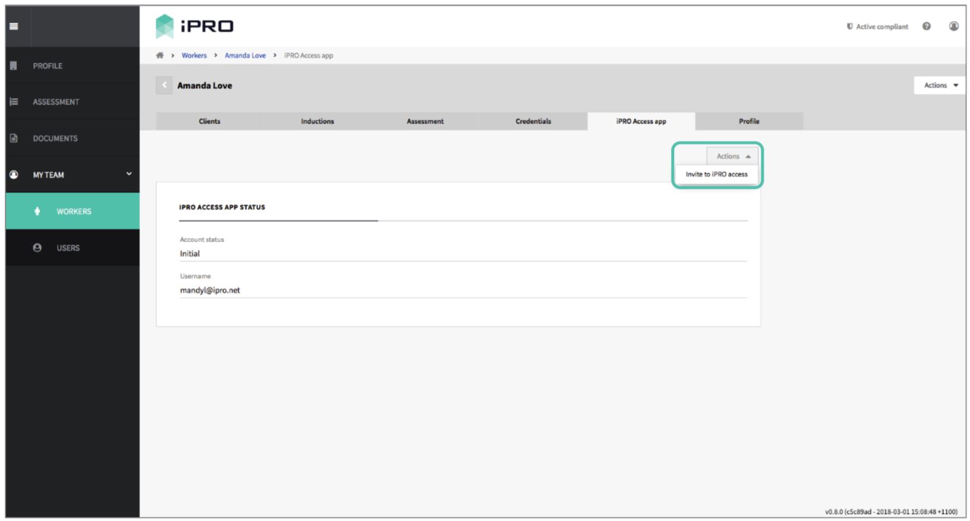This screenshot has height=521, width=970.
Task: Click the Documents sidebar icon
Action: pos(14,138)
